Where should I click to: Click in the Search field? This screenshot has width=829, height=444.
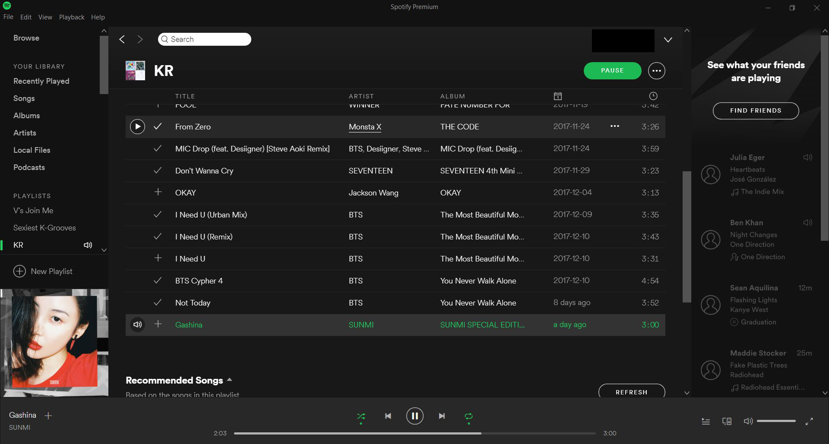pyautogui.click(x=204, y=39)
